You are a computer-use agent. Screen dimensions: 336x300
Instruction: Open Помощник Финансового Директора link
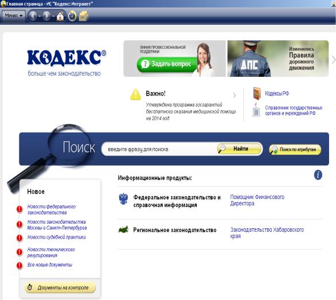(x=257, y=200)
